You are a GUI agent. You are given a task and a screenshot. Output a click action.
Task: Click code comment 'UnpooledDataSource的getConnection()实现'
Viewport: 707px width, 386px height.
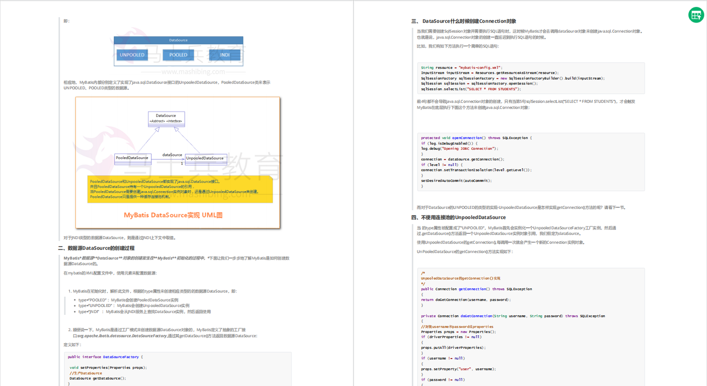tap(460, 278)
